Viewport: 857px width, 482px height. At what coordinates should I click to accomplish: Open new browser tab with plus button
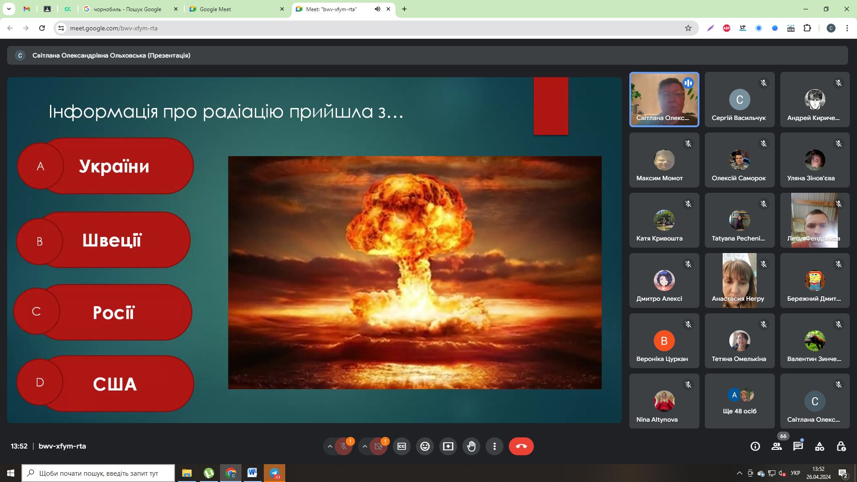pyautogui.click(x=404, y=9)
